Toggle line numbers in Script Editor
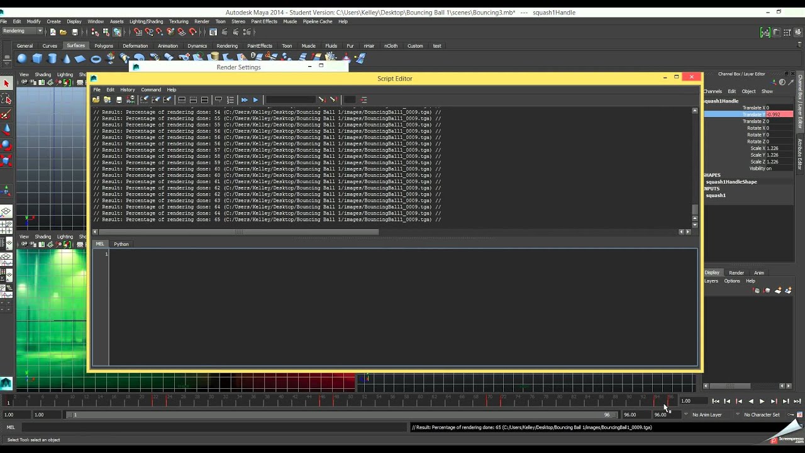Screen dimensions: 805x453 230,100
